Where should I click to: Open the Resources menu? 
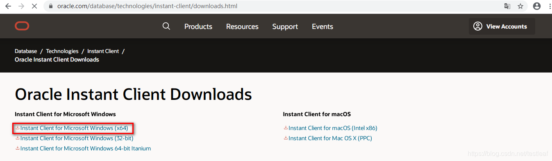(x=242, y=26)
